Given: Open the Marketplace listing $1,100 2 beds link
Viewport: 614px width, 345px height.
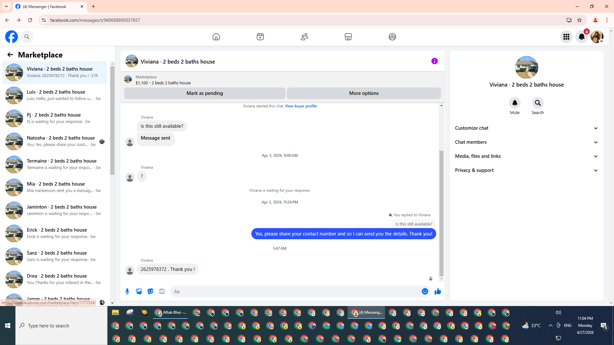Looking at the screenshot, I should pyautogui.click(x=163, y=83).
